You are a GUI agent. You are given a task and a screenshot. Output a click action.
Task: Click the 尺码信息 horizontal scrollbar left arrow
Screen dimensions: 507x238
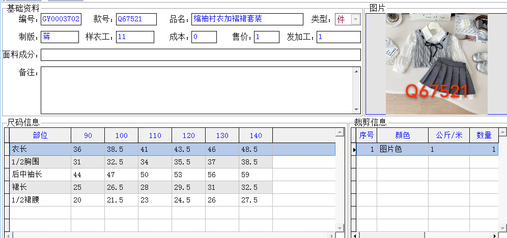coord(8,235)
